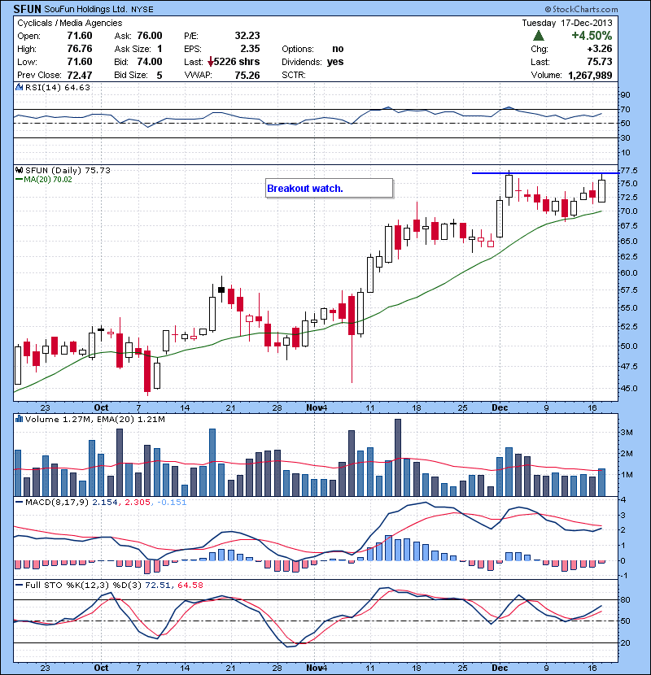The width and height of the screenshot is (651, 675).
Task: Click the Nov label on the price chart axis
Action: (x=314, y=407)
